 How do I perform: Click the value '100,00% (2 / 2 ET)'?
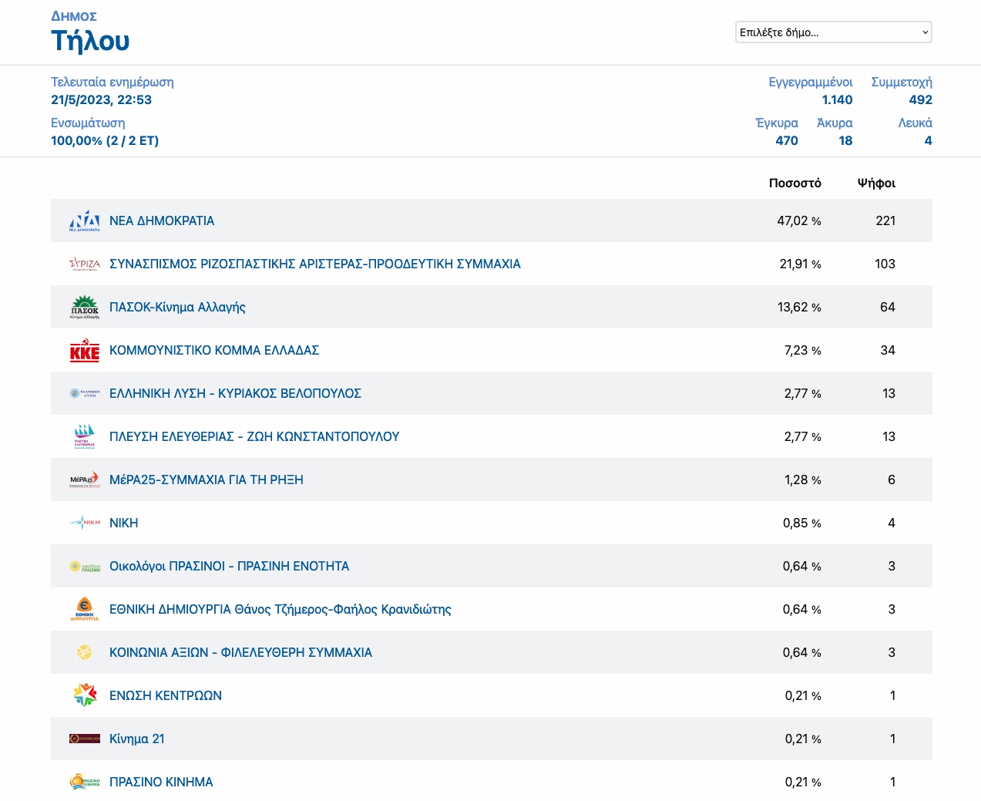[105, 140]
